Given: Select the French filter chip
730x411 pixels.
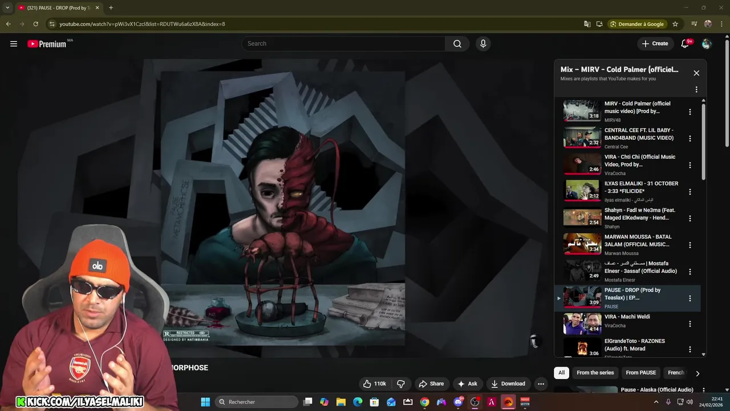Looking at the screenshot, I should click(x=676, y=373).
